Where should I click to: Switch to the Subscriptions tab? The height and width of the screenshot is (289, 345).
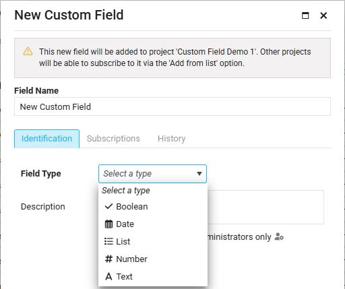(x=113, y=139)
